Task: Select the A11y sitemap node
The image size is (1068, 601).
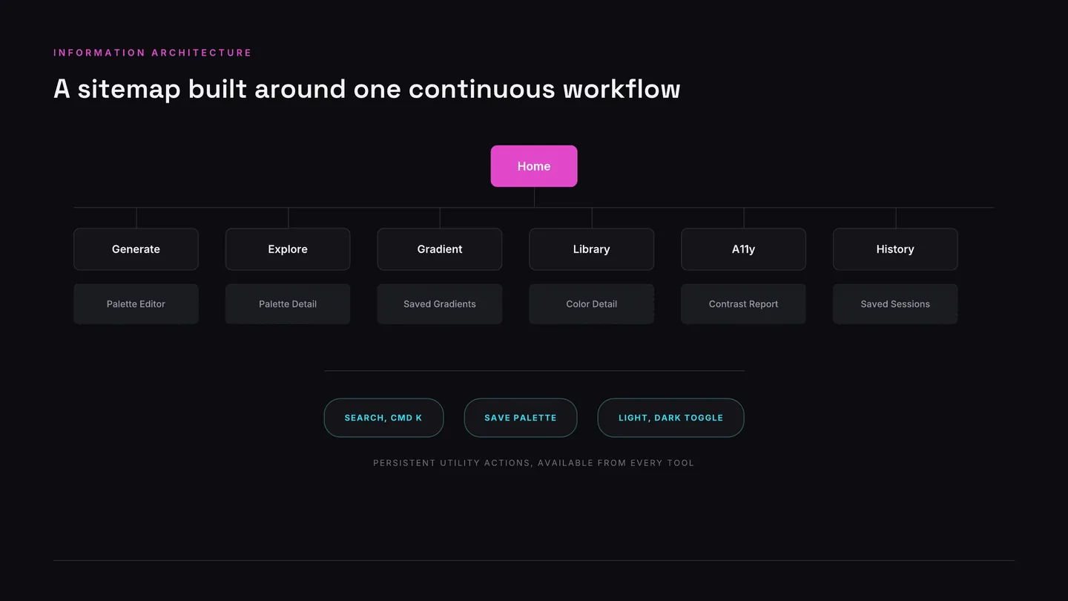Action: pos(743,249)
